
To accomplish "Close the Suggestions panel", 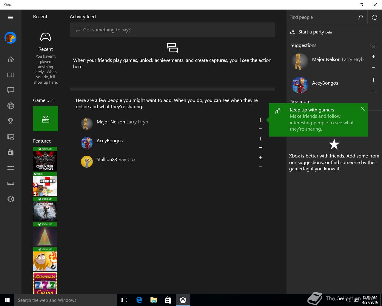I will pyautogui.click(x=373, y=46).
